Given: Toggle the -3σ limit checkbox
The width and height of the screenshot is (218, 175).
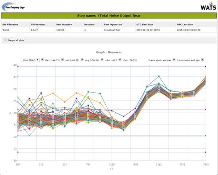Looking at the screenshot, I should click(x=120, y=60).
